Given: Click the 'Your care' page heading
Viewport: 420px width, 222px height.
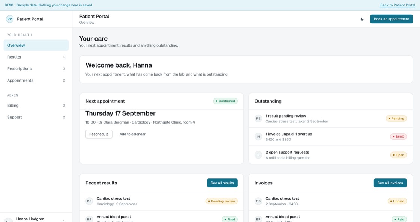Looking at the screenshot, I should pyautogui.click(x=93, y=39).
